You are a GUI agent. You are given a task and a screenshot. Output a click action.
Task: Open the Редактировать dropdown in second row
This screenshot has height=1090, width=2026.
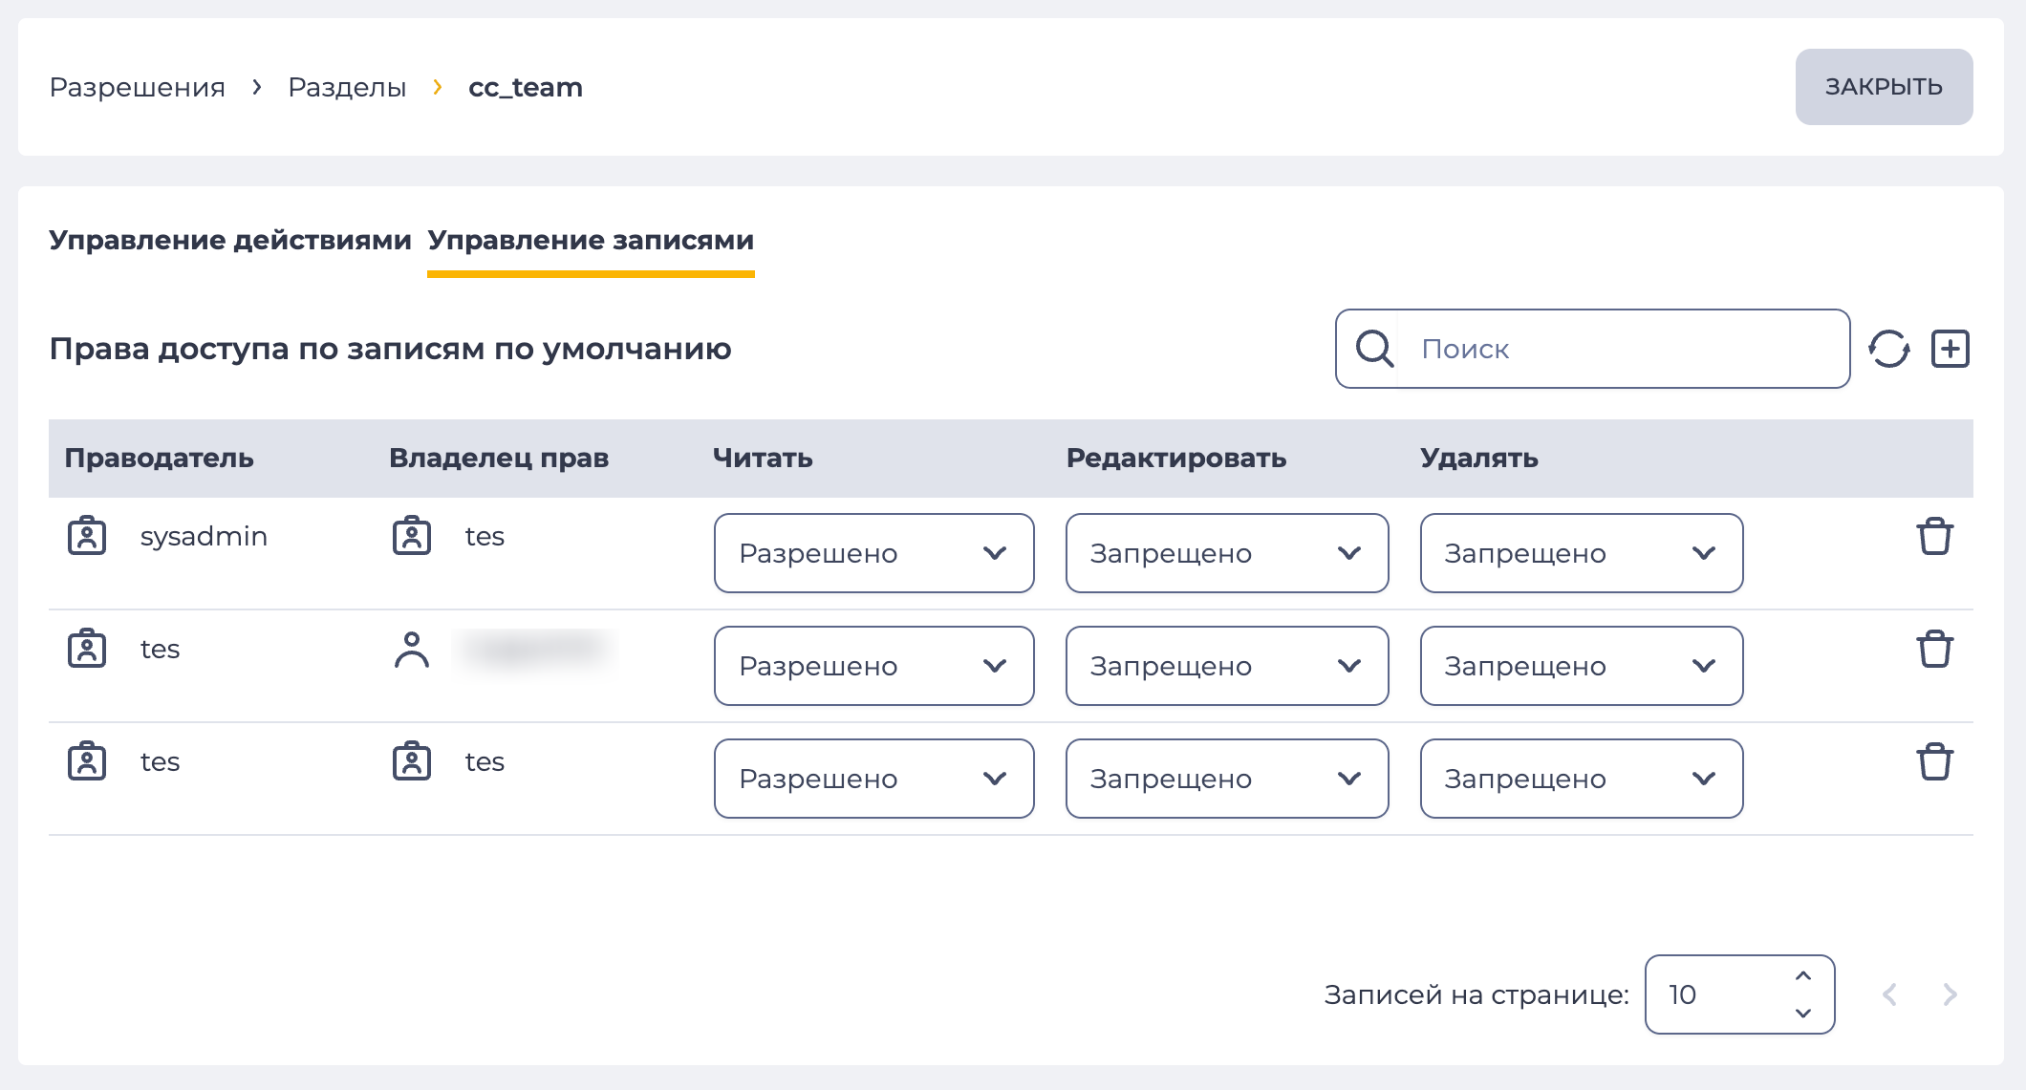point(1227,666)
